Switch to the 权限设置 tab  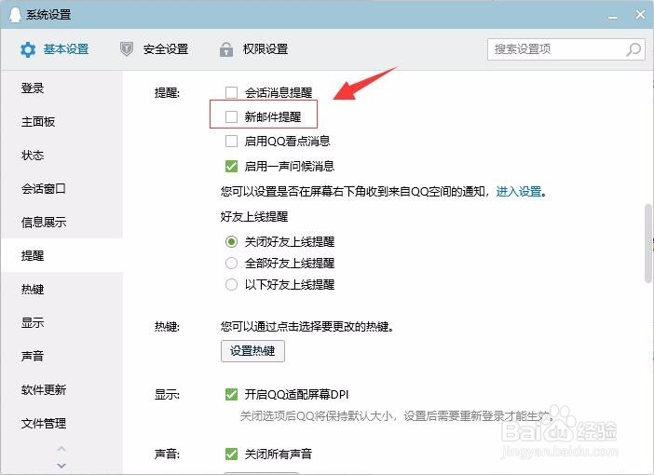tap(253, 49)
